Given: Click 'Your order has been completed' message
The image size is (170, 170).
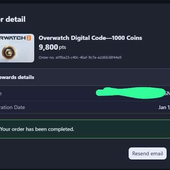Looking at the screenshot, I should (37, 129).
